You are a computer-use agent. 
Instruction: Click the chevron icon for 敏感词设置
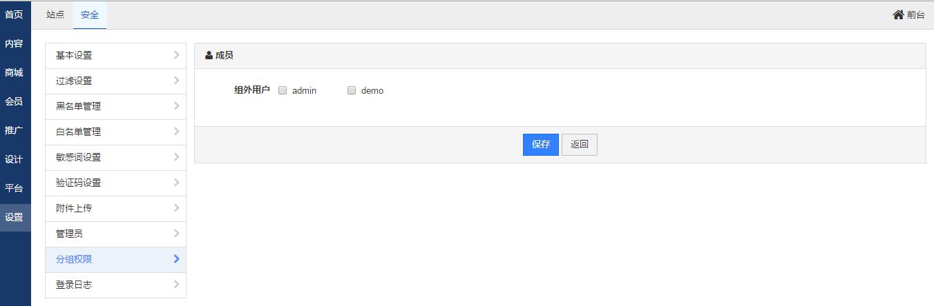point(177,157)
